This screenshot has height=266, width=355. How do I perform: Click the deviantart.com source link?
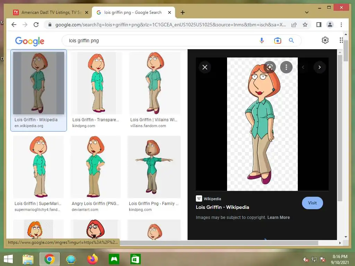click(85, 210)
